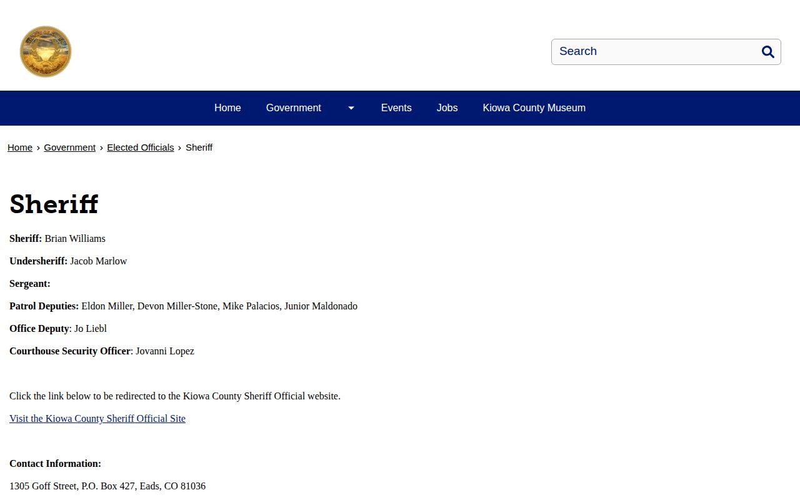Viewport: 800px width, 500px height.
Task: Follow the Government breadcrumb link
Action: (x=69, y=147)
